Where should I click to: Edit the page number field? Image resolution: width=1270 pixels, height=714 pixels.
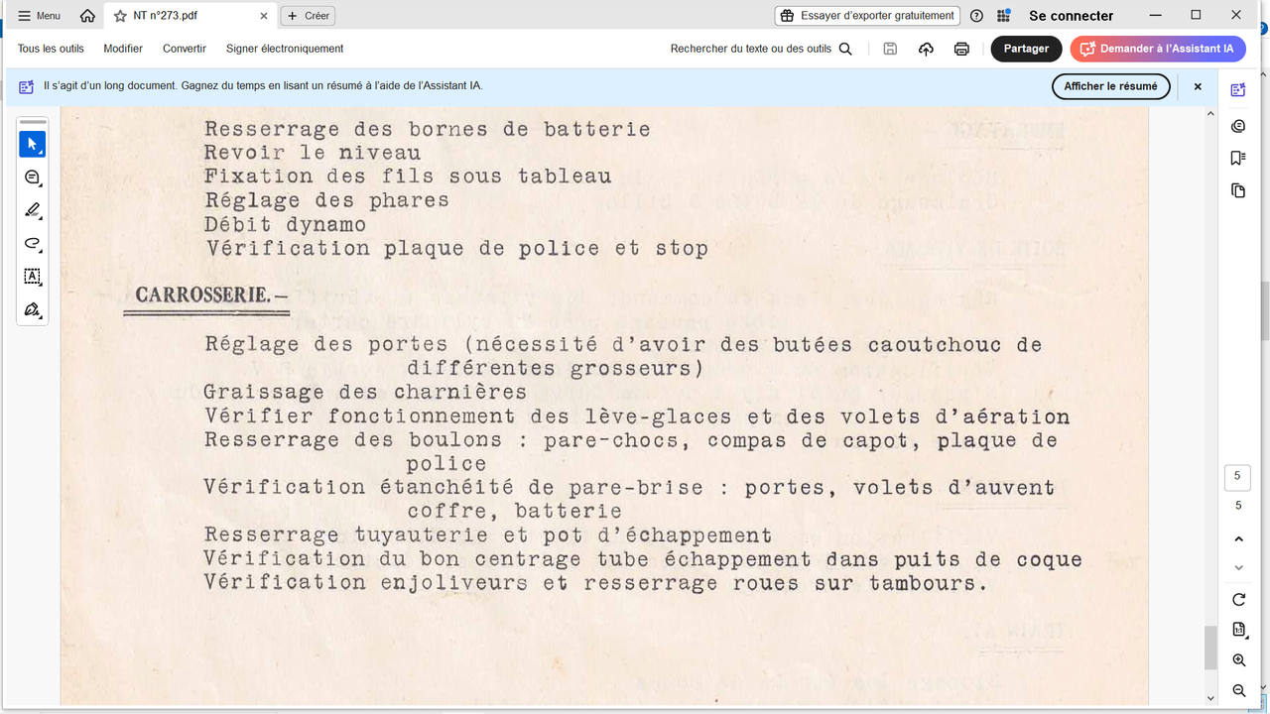[1237, 477]
